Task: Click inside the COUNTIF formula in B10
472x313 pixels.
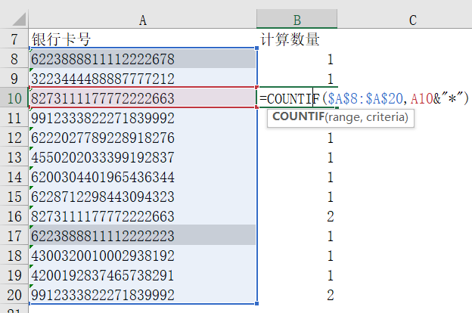Action: (x=364, y=98)
